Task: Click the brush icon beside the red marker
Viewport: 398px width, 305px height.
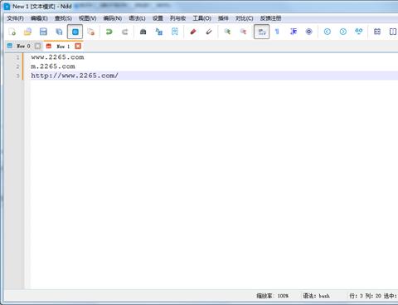Action: [x=209, y=32]
